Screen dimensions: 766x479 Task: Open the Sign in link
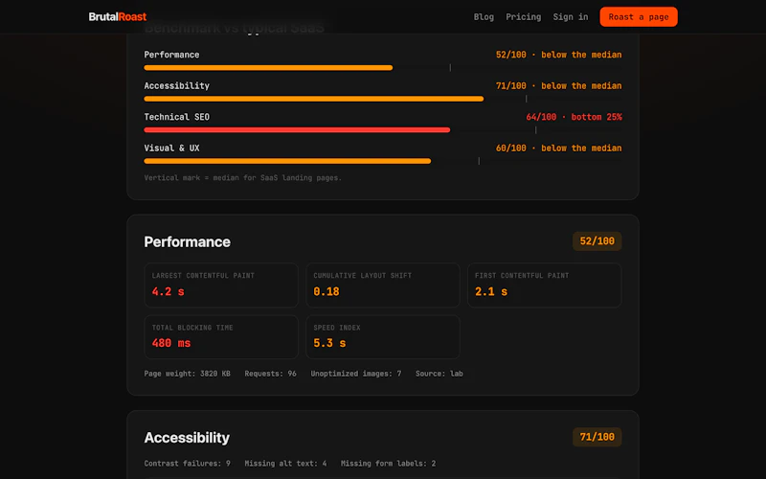coord(570,16)
